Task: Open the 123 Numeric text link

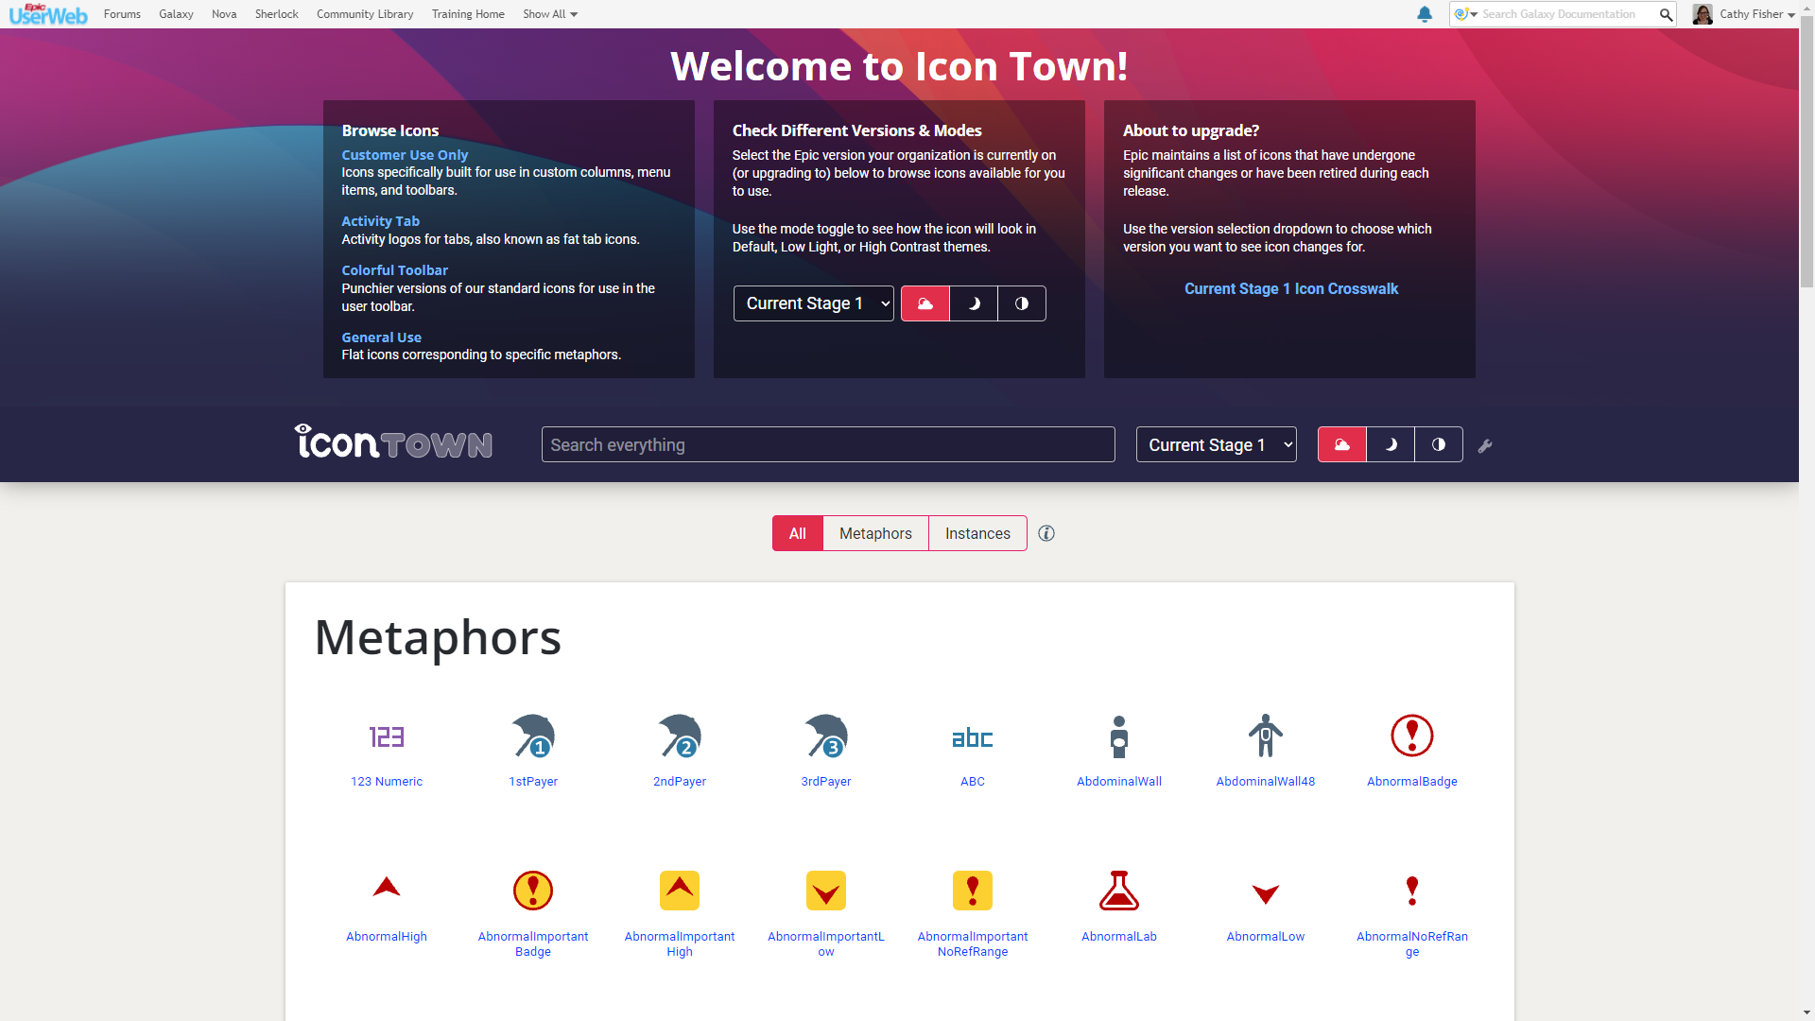Action: (387, 782)
